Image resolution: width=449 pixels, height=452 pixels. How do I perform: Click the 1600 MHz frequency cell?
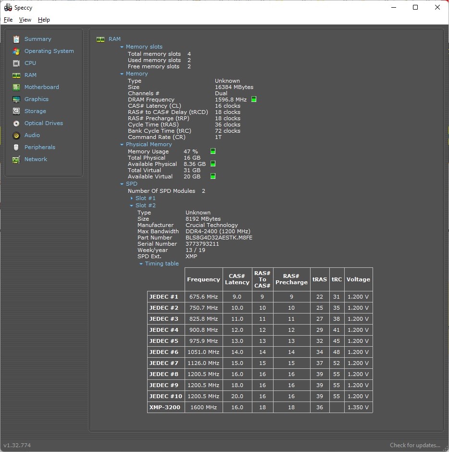[204, 407]
